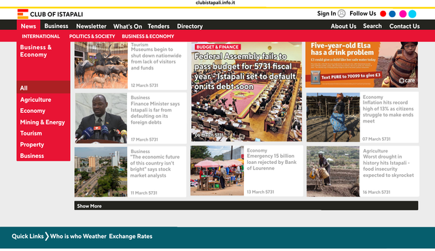Screen dimensions: 435x251
Task: Open the Who is who quick link
Action: (x=66, y=236)
